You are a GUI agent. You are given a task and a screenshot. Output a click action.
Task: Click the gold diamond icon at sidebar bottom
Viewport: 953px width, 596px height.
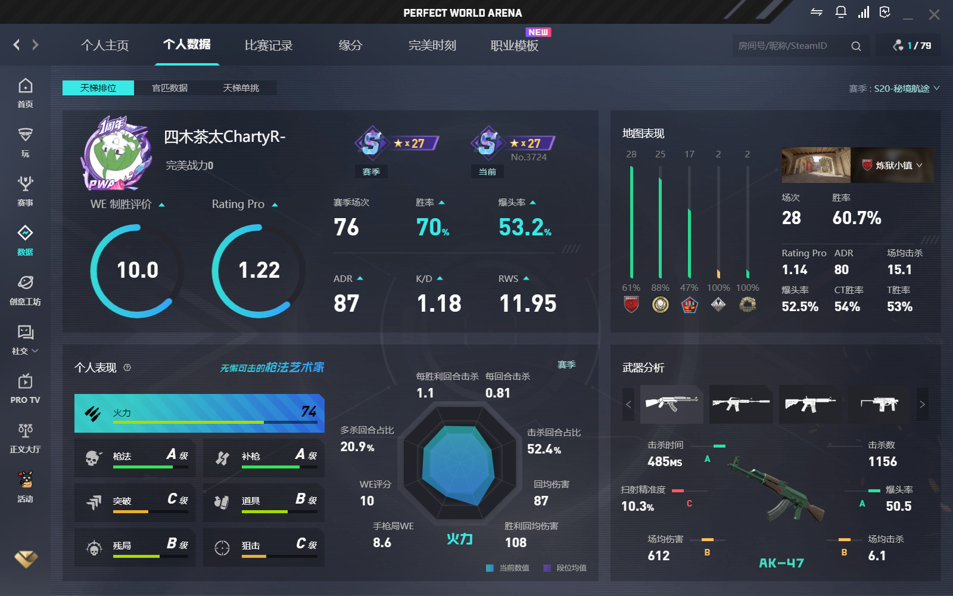coord(26,559)
